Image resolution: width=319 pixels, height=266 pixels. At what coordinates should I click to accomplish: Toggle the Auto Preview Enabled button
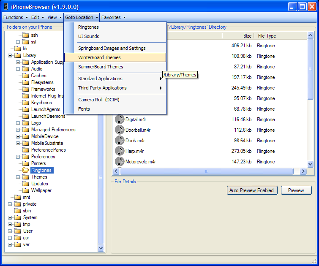coord(251,190)
